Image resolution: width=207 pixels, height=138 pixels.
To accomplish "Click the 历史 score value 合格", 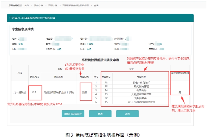I will (89, 49).
